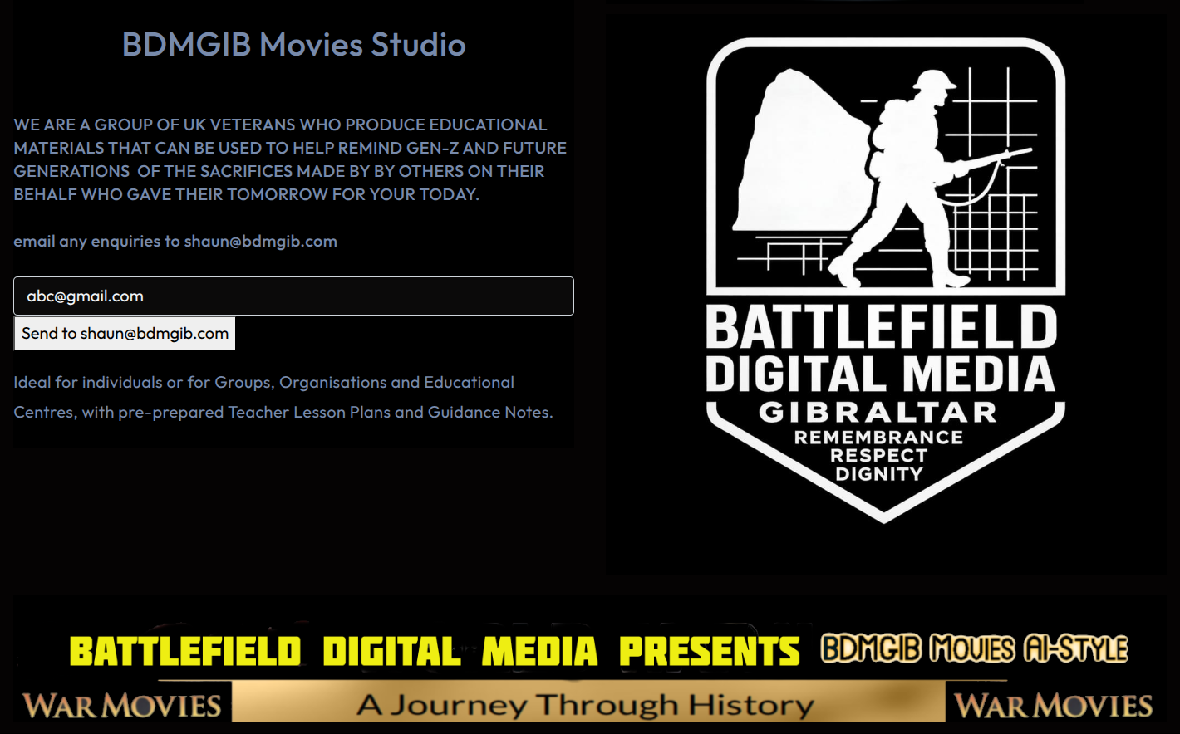The width and height of the screenshot is (1180, 734).
Task: Click the email any enquiries text line
Action: [x=175, y=242]
